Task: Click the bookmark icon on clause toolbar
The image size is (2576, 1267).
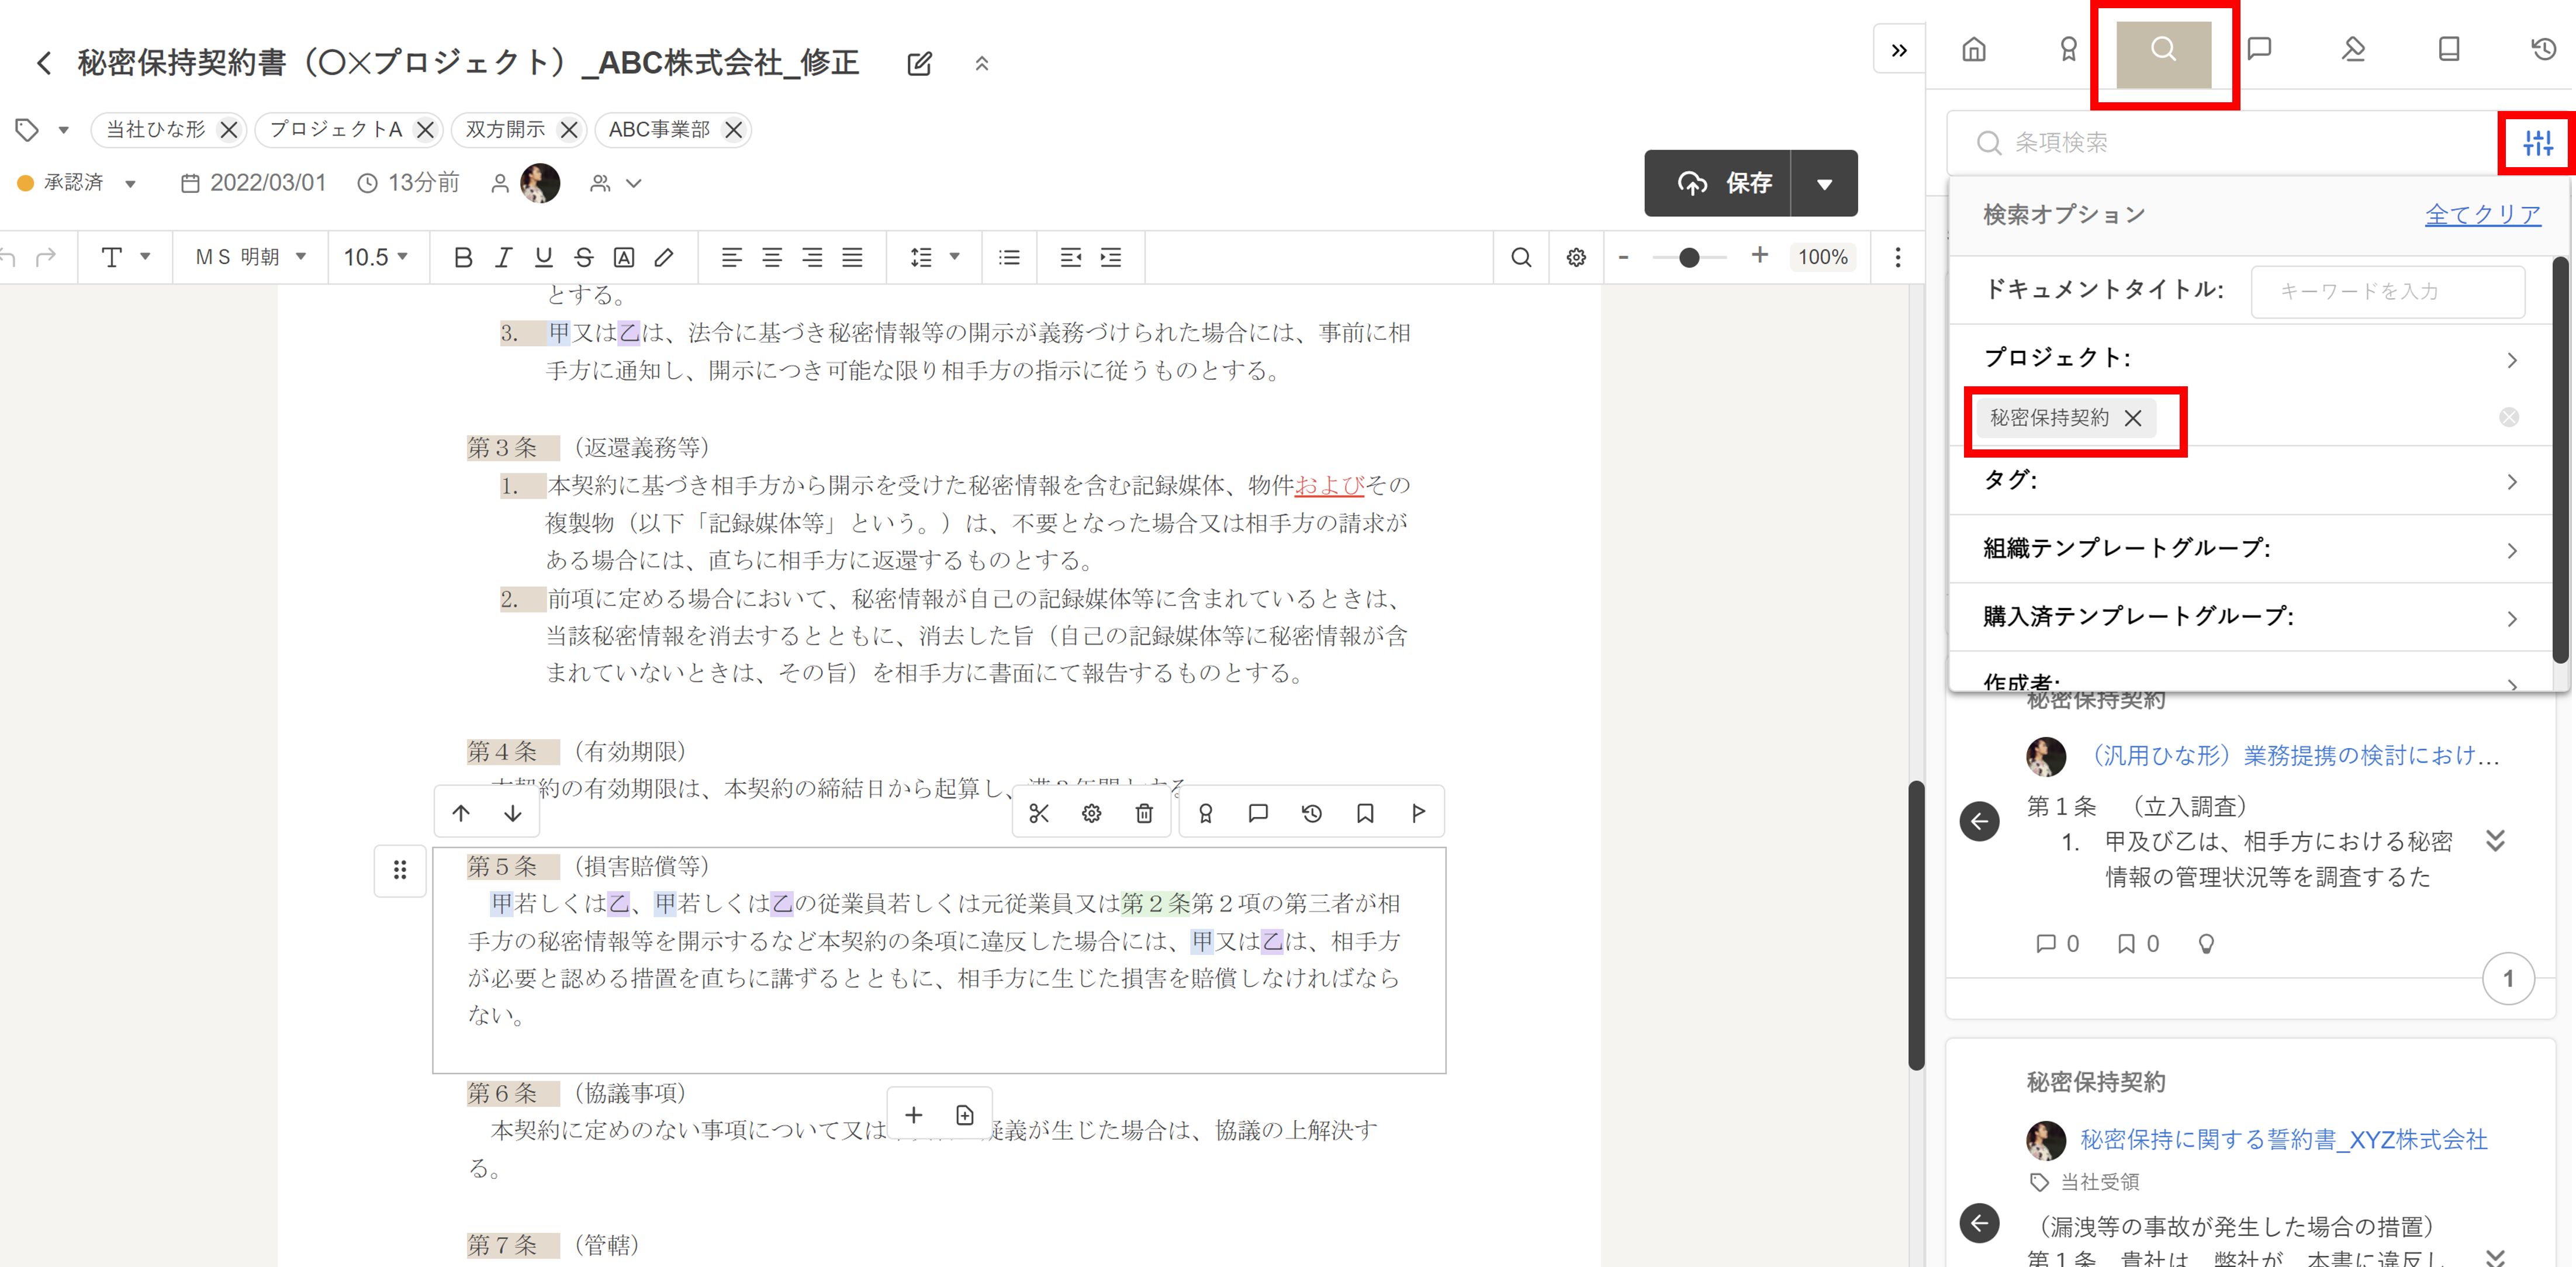Action: point(1364,813)
